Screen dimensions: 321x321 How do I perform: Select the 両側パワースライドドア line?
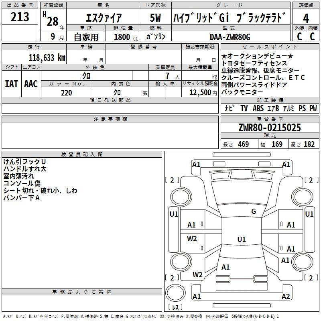point(254,85)
